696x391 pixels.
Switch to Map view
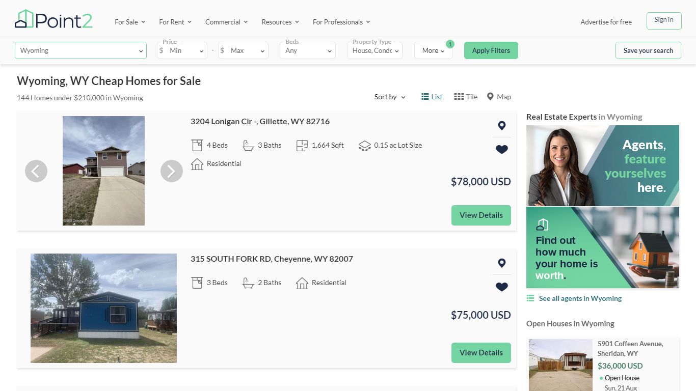[x=499, y=97]
